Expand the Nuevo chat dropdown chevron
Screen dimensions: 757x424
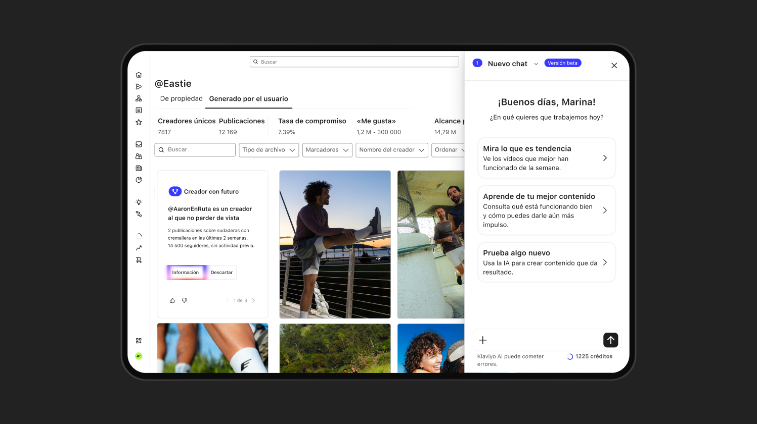pos(536,64)
